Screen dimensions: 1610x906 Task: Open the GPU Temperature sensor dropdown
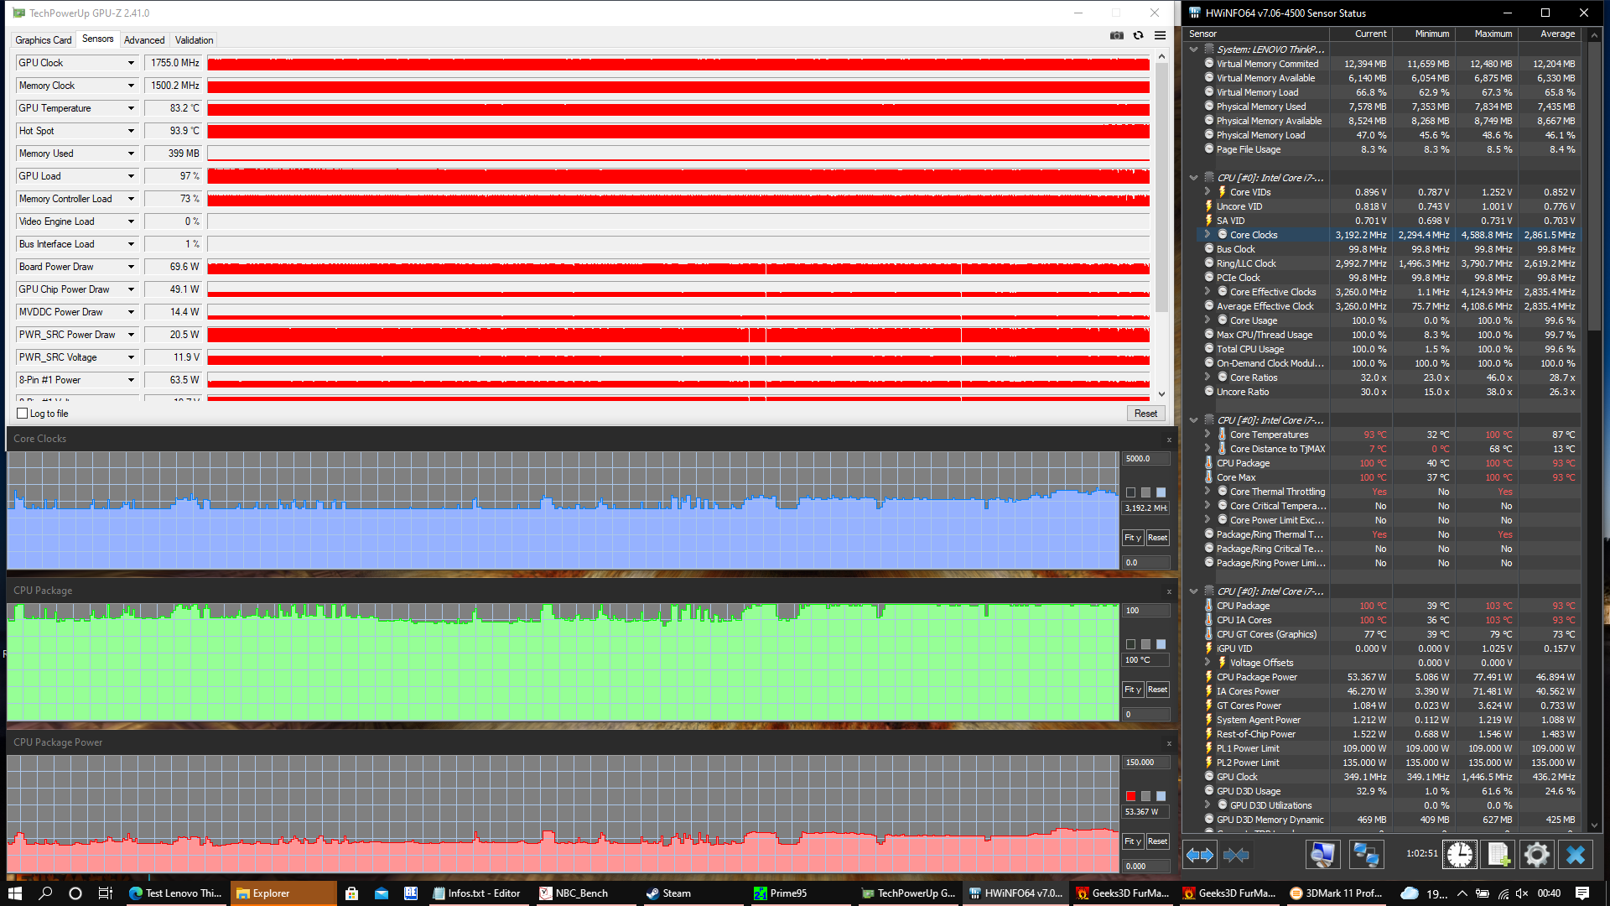[x=131, y=108]
